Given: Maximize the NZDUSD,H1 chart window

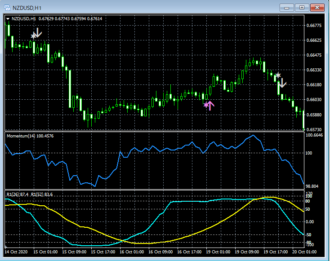Looking at the screenshot, I should [301, 7].
